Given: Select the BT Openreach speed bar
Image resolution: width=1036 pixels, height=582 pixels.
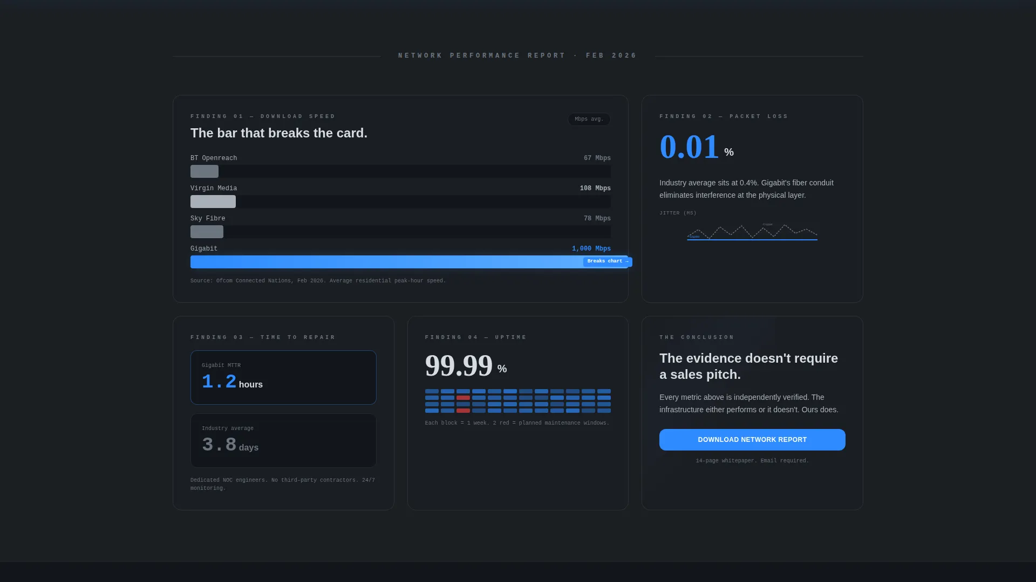Looking at the screenshot, I should tap(205, 171).
